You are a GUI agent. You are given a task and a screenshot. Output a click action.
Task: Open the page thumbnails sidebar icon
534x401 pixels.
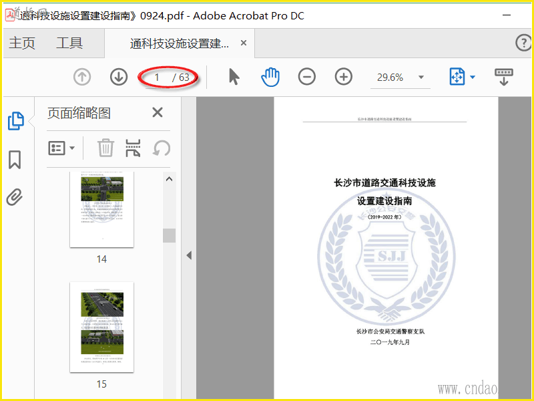(15, 121)
